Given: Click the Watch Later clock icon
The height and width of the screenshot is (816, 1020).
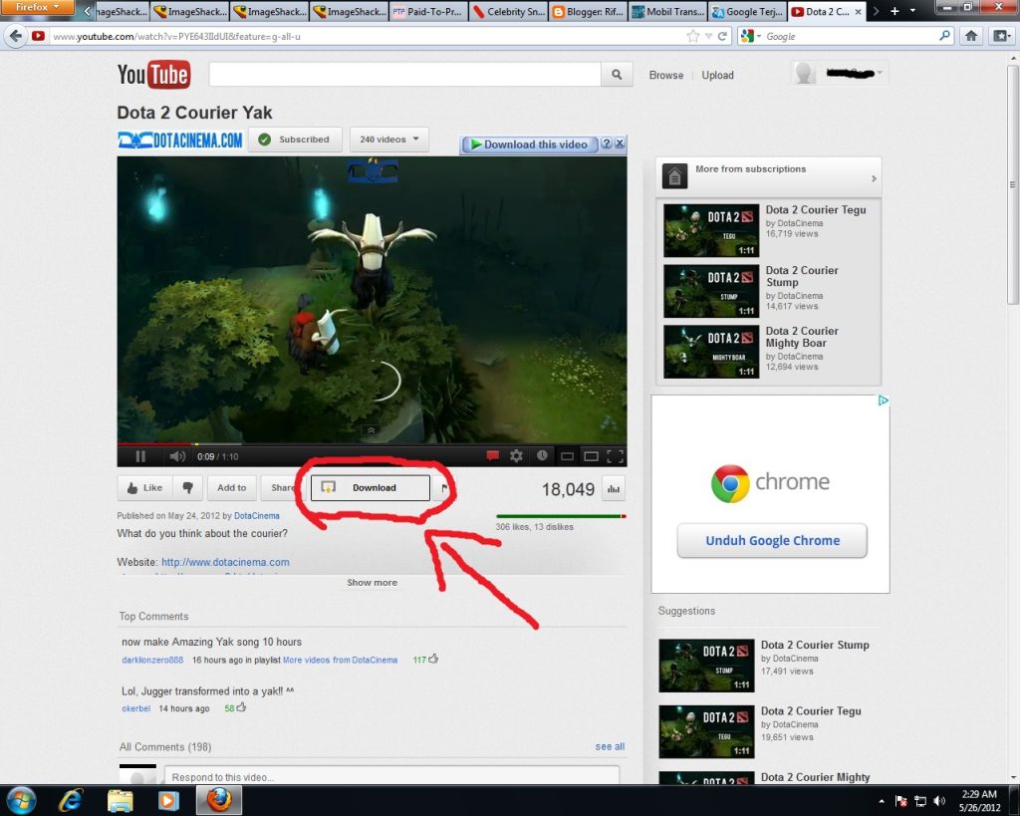Looking at the screenshot, I should pyautogui.click(x=542, y=456).
